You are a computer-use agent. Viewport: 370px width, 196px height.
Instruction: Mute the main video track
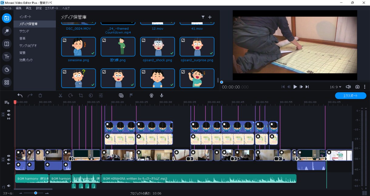coord(8,160)
